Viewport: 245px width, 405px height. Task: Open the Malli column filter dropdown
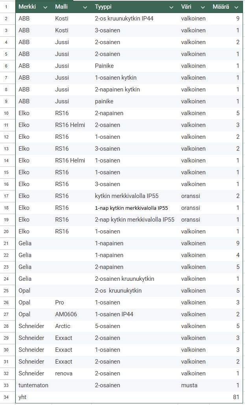tap(85, 7)
